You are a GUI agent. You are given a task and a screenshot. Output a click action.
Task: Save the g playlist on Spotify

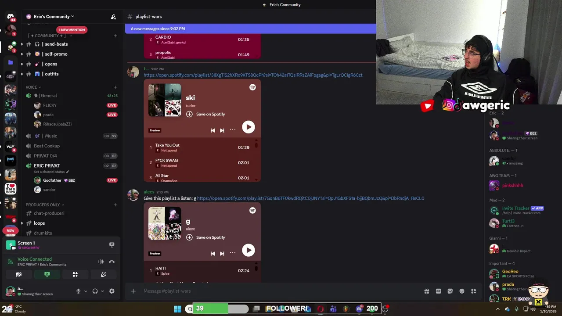(205, 237)
